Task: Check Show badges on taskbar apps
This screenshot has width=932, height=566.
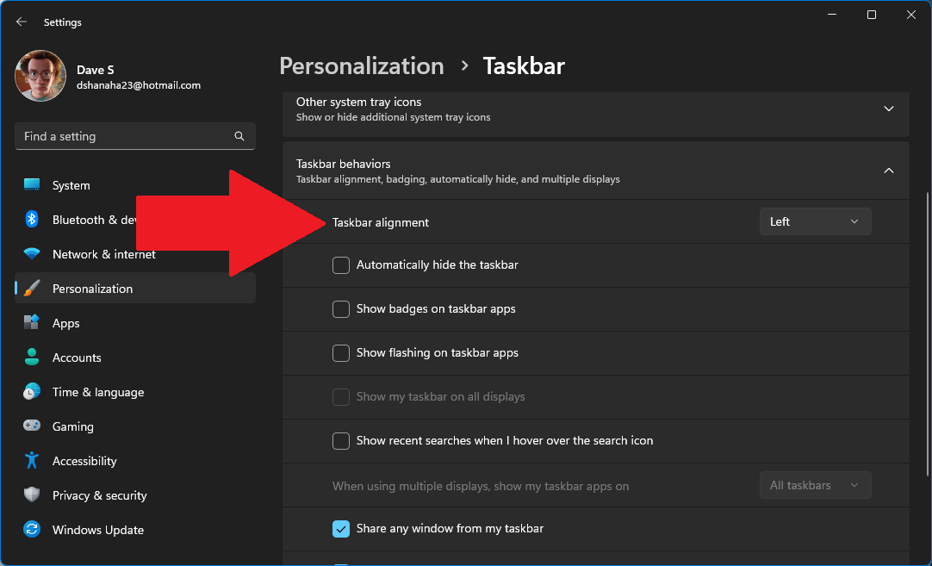Action: tap(340, 309)
